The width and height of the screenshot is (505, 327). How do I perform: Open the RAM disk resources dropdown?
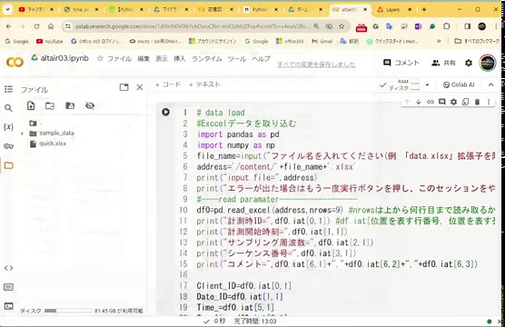click(x=428, y=85)
